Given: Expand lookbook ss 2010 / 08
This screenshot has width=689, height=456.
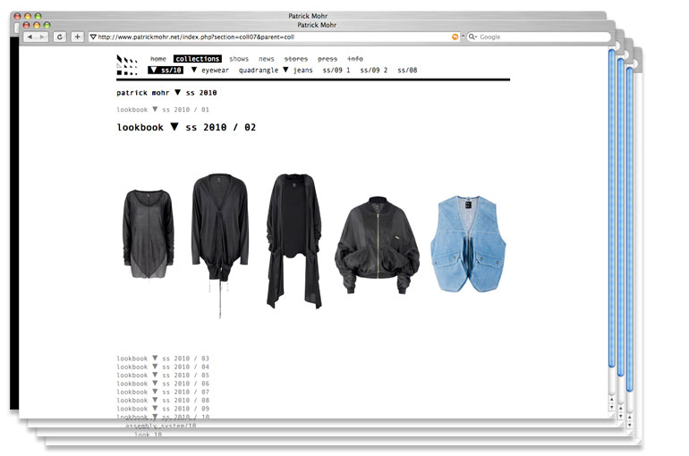Looking at the screenshot, I should click(163, 400).
